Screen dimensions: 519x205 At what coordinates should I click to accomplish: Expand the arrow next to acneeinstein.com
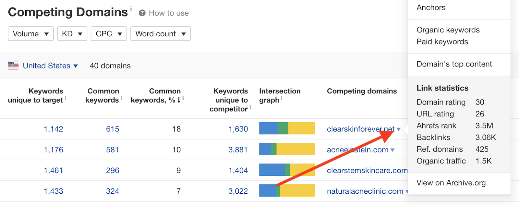tap(392, 150)
